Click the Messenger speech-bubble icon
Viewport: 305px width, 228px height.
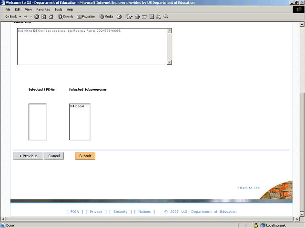coord(166,17)
